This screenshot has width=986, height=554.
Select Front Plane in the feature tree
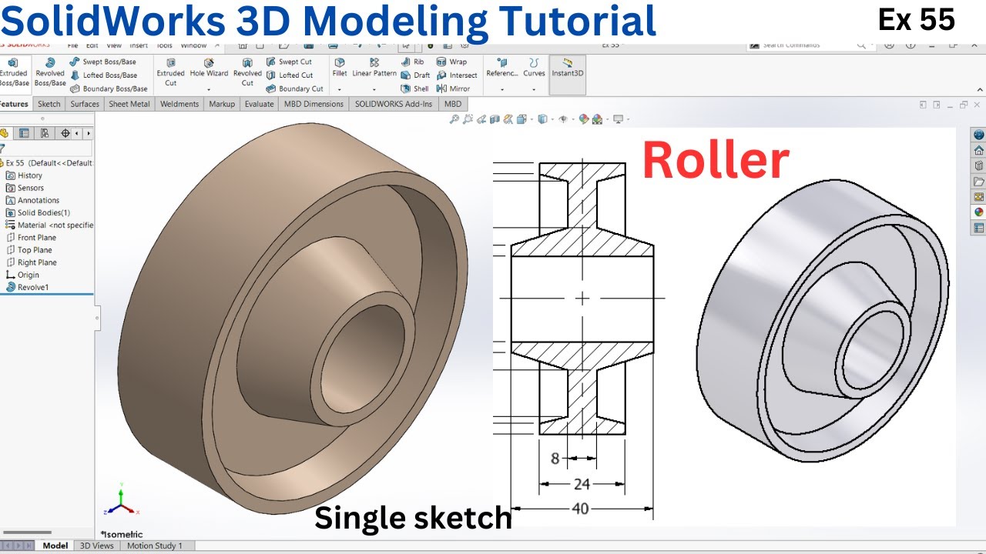click(x=31, y=237)
